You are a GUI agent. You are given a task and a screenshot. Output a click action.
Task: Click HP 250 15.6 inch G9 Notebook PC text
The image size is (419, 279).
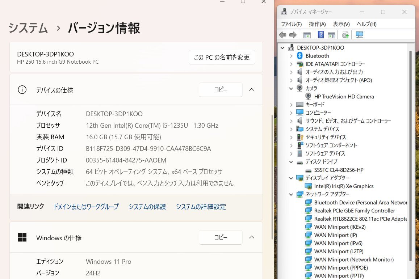pos(58,62)
